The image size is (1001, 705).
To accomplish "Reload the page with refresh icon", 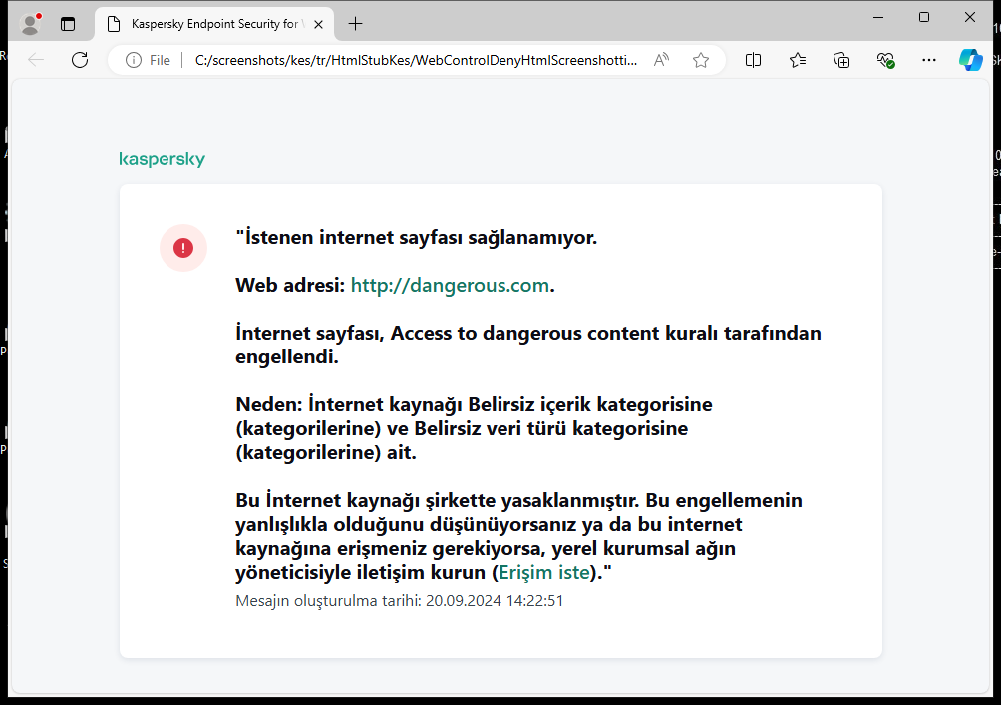I will 80,60.
